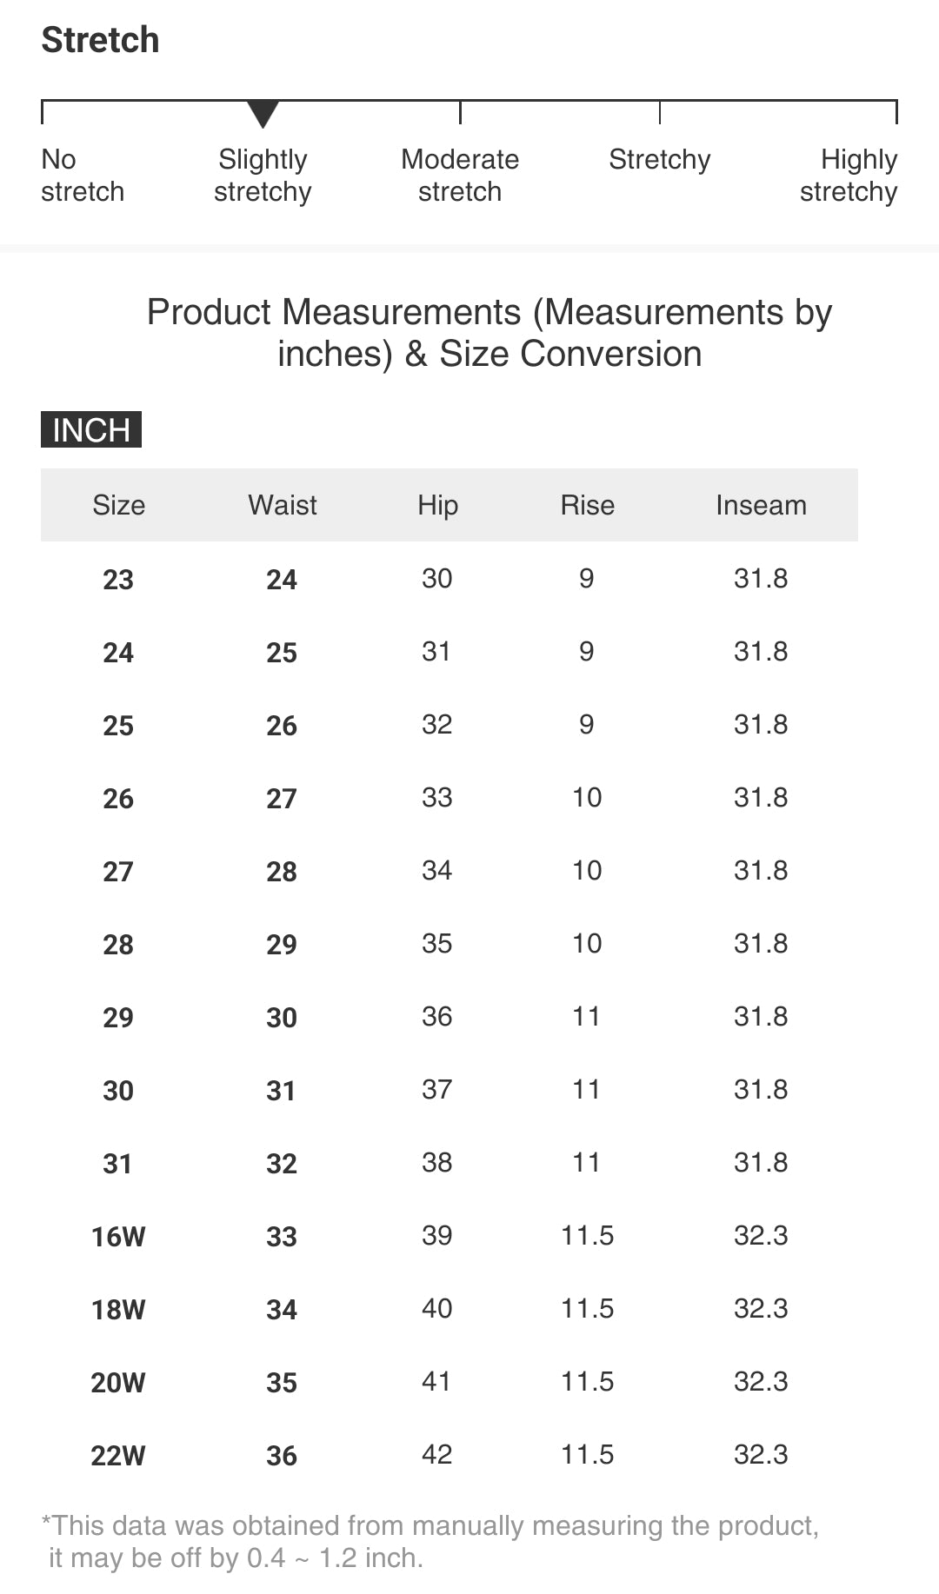
Task: Select size 16W in the Size column
Action: (118, 1237)
